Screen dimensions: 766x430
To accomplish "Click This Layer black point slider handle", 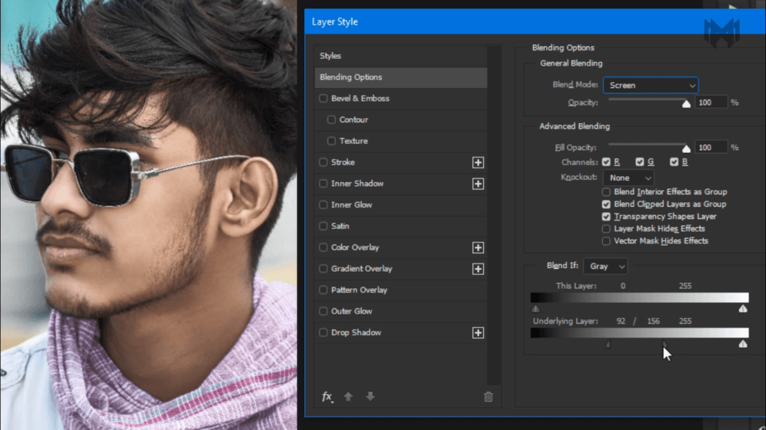I will click(x=536, y=308).
